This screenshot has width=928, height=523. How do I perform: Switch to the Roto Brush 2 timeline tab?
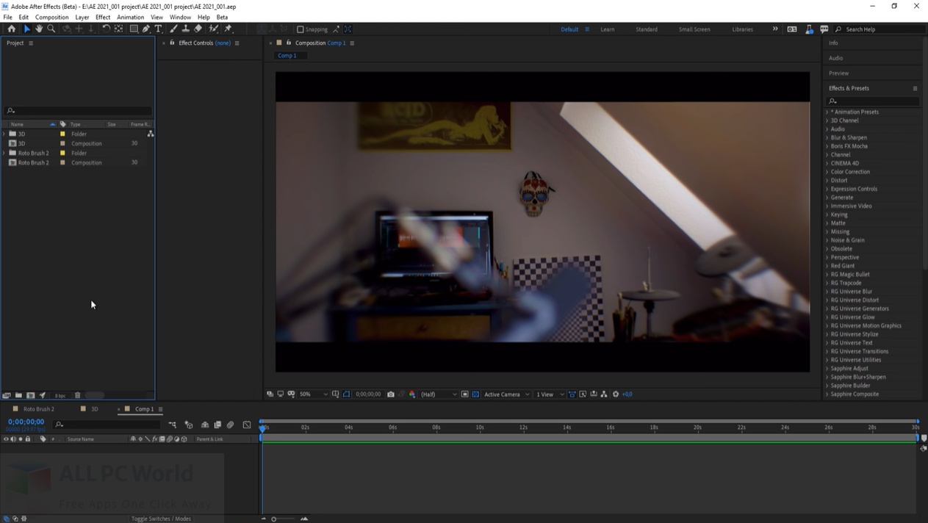38,409
